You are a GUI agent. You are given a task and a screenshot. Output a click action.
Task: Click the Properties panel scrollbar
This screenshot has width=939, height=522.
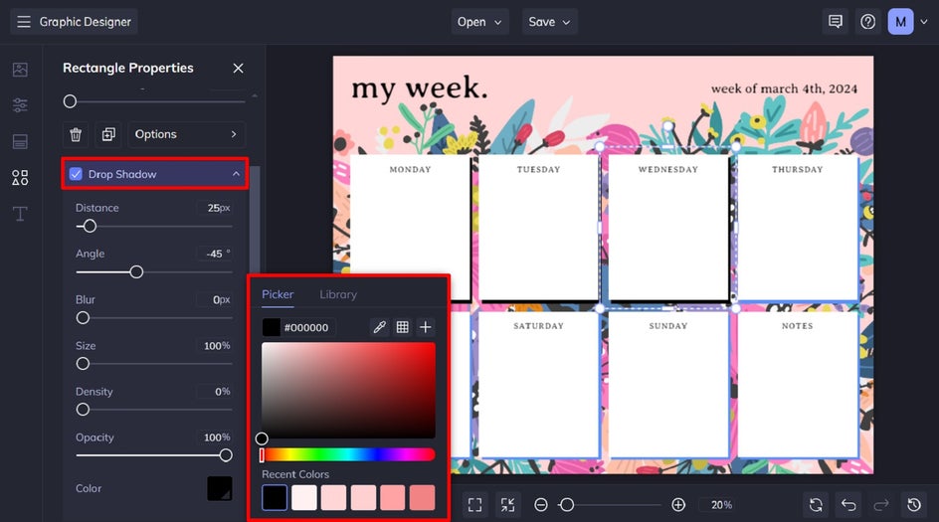[255, 228]
